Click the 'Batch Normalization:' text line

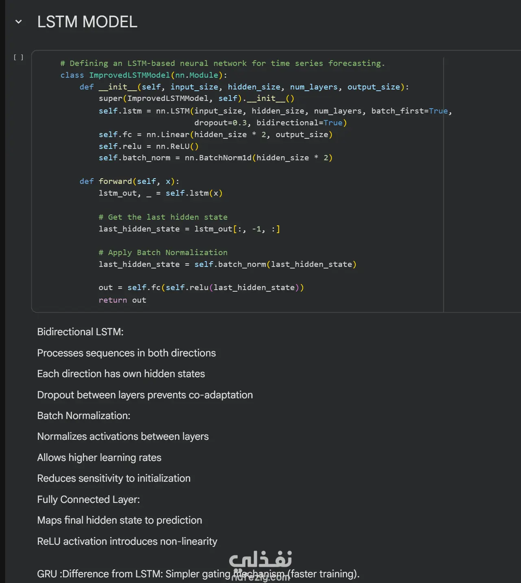84,416
